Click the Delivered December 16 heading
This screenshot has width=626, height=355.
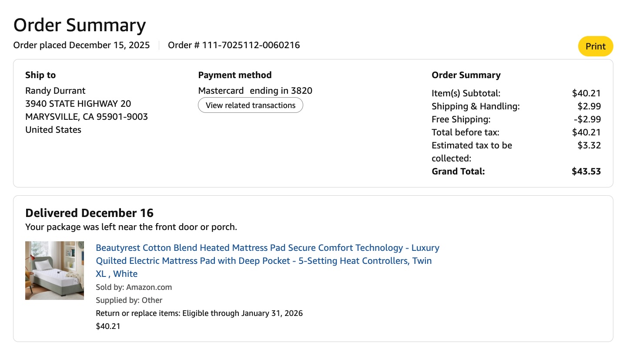click(x=90, y=213)
